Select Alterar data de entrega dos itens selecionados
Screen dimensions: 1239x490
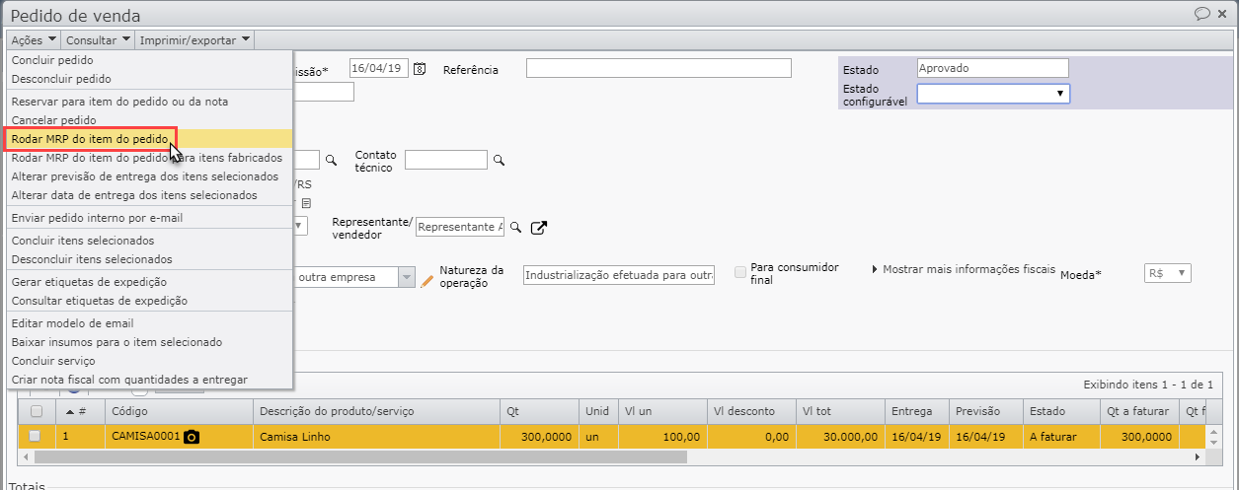coord(149,195)
